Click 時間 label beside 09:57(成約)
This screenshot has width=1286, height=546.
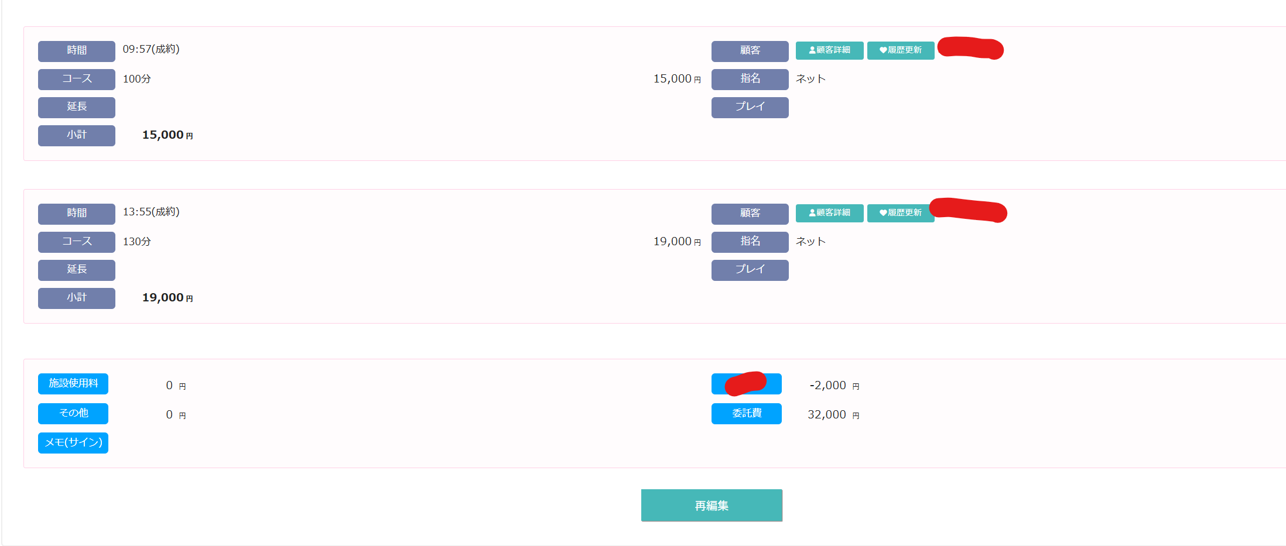[77, 51]
